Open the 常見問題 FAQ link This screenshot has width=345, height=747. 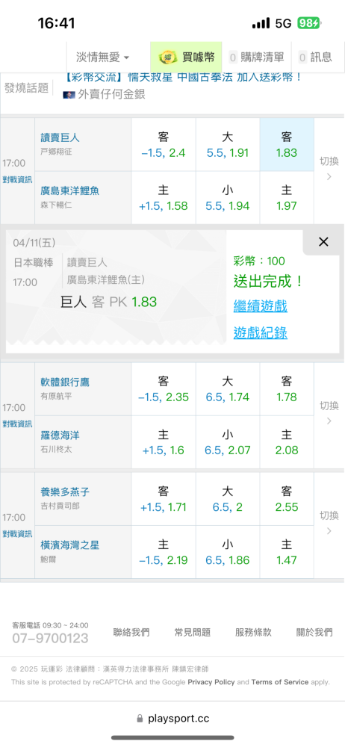pyautogui.click(x=193, y=632)
